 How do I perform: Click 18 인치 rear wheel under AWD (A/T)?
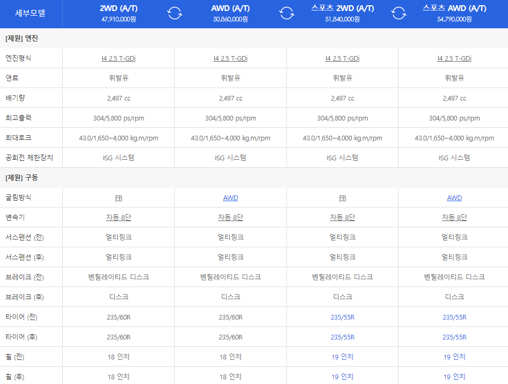(x=230, y=377)
